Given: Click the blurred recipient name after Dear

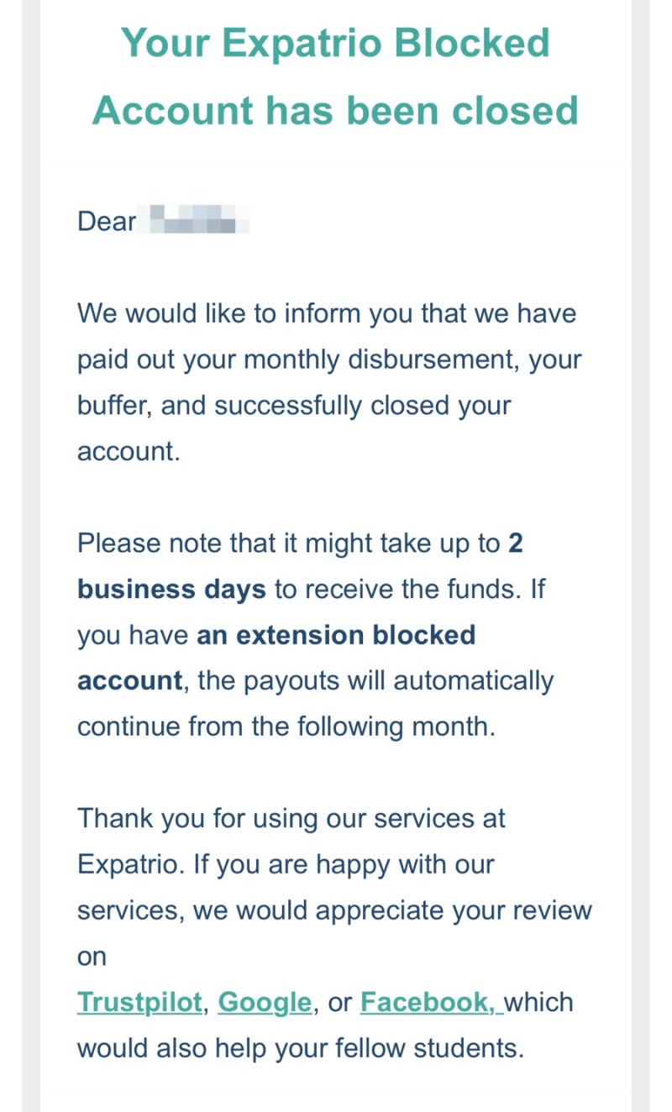Looking at the screenshot, I should [198, 219].
